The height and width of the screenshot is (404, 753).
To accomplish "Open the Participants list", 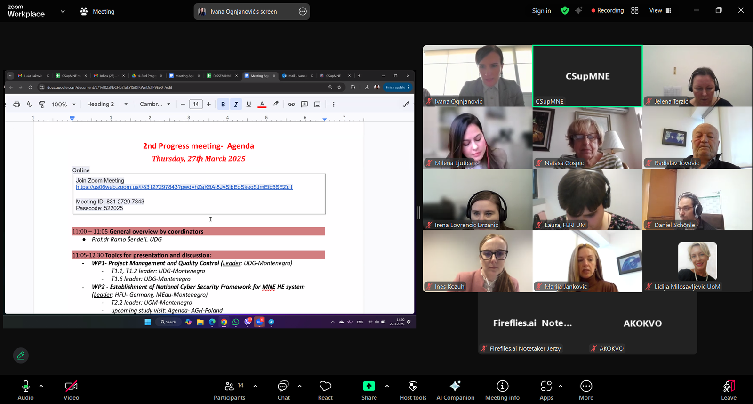I will pyautogui.click(x=230, y=390).
